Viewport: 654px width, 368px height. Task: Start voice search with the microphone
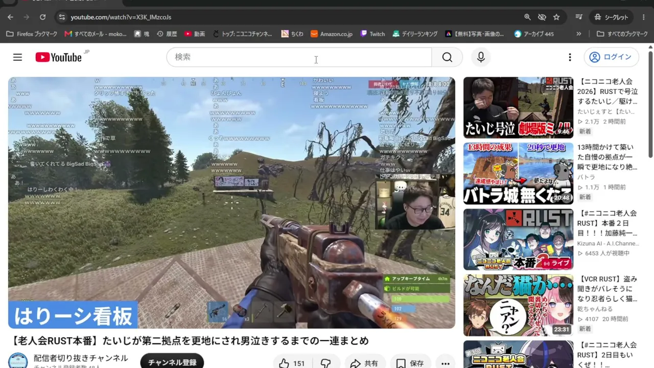[481, 57]
